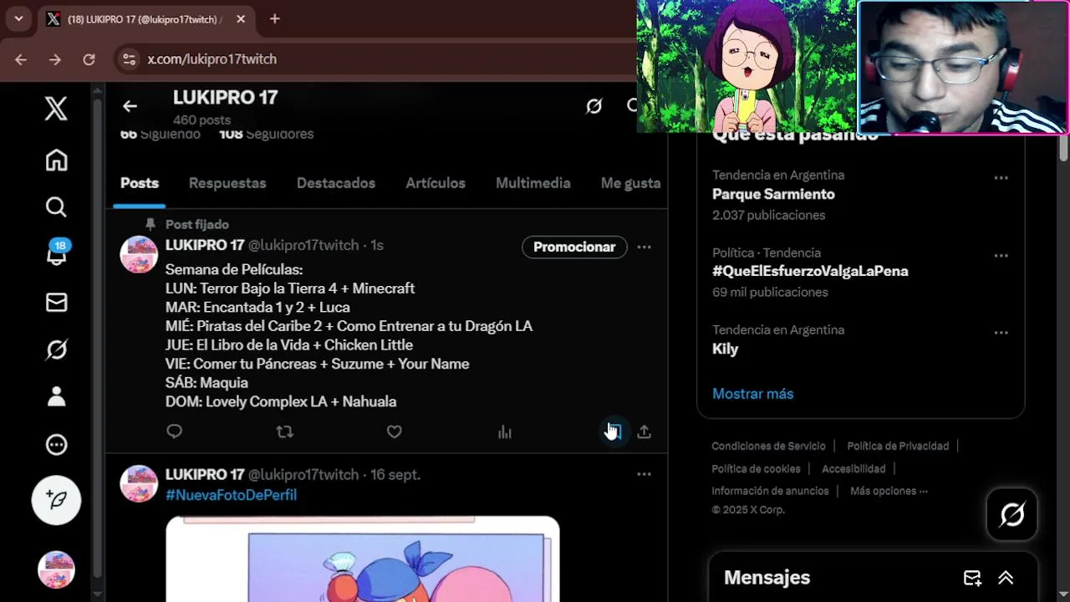Open account avatar at sidebar bottom
Screen dimensions: 1070x602
(56, 569)
